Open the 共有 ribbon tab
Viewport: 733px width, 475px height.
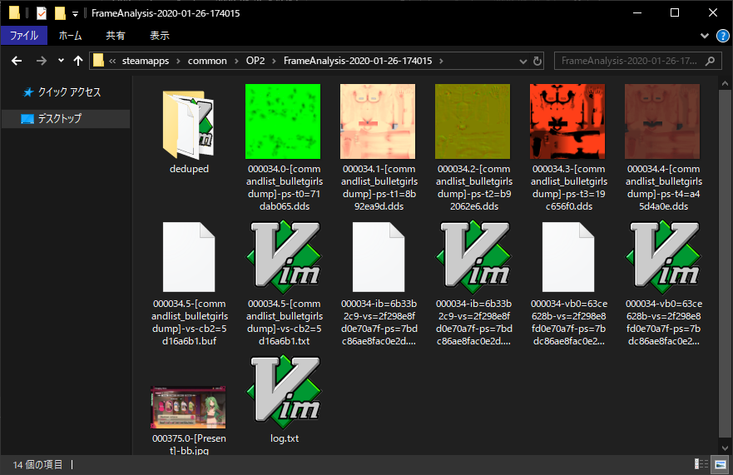tap(115, 36)
